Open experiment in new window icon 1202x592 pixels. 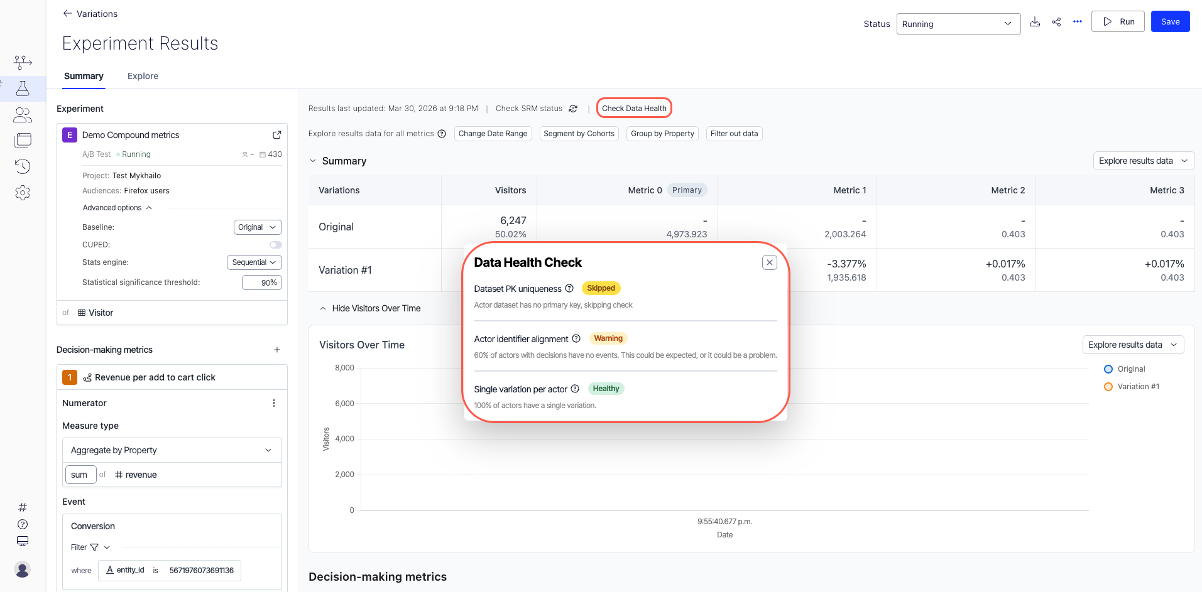coord(276,135)
